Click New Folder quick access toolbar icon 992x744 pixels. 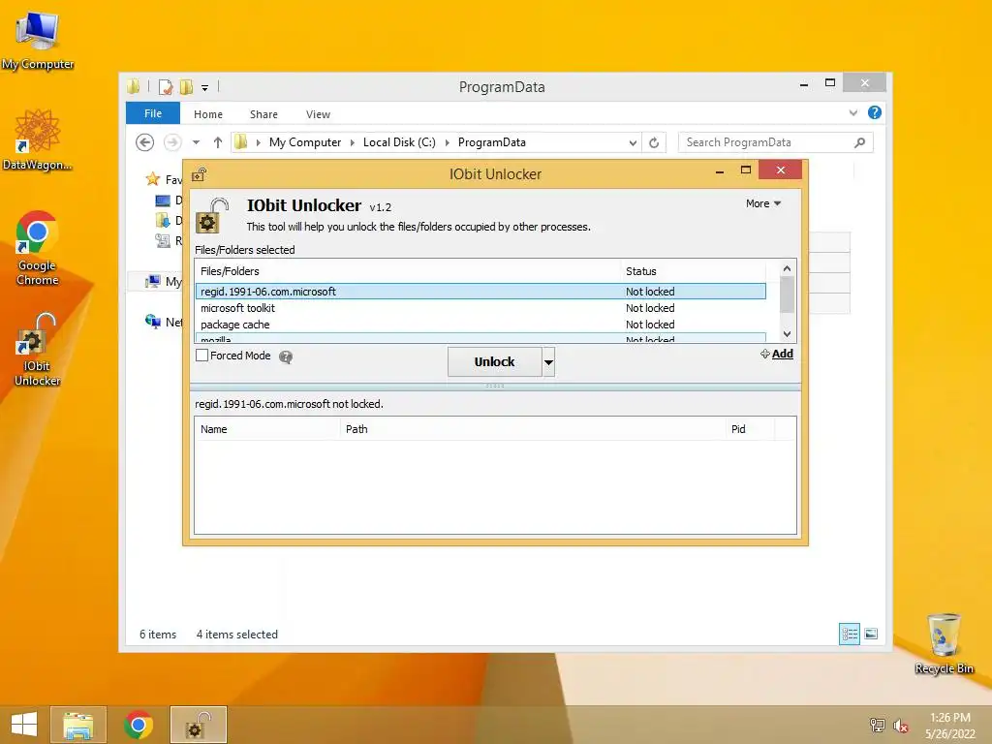(186, 86)
